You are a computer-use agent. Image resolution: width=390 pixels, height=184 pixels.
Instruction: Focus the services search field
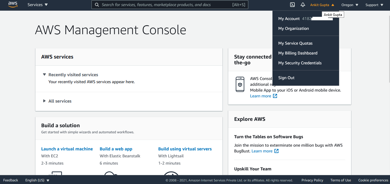170,5
